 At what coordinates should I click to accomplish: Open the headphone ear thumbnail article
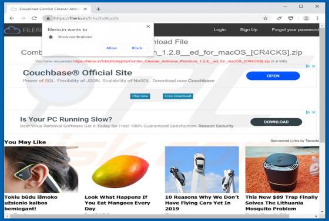point(41,169)
